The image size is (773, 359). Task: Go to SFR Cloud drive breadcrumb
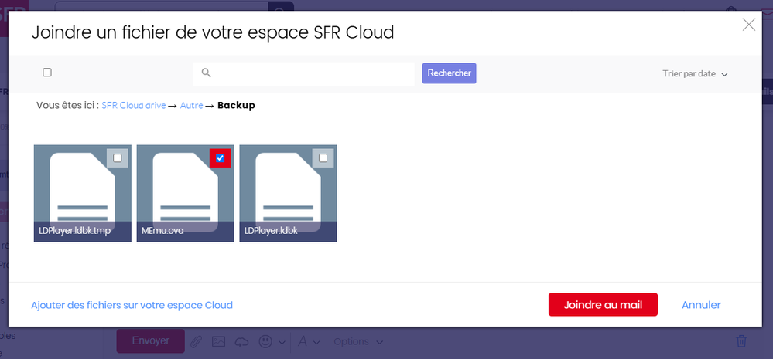tap(133, 106)
